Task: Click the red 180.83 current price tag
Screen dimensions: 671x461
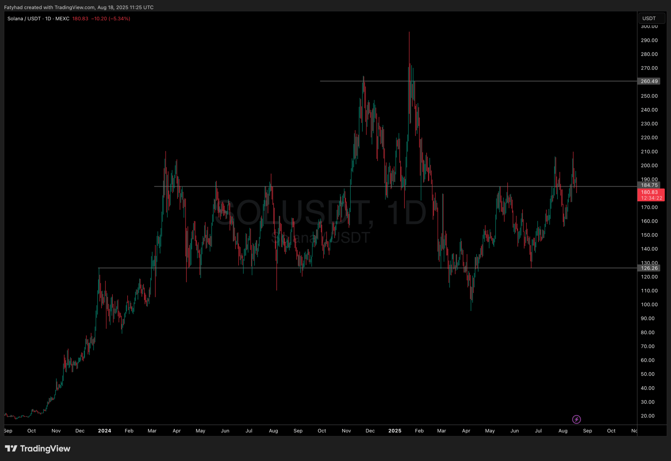Action: click(x=650, y=192)
